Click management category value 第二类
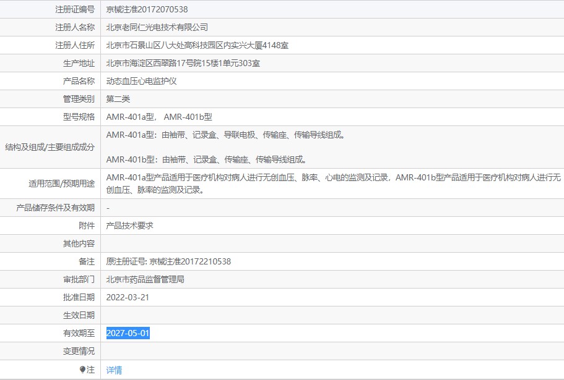The image size is (564, 380). tap(118, 99)
